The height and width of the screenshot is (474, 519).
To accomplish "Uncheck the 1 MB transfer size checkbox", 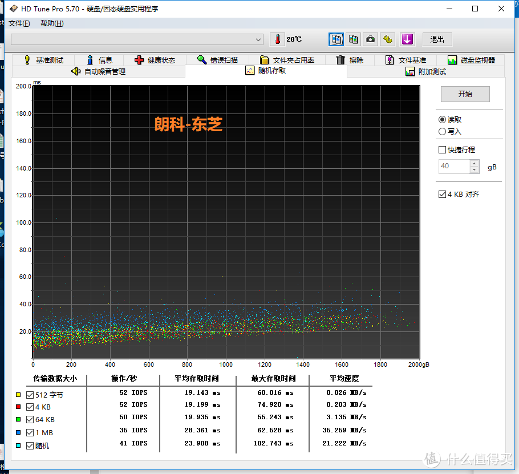I will click(30, 432).
